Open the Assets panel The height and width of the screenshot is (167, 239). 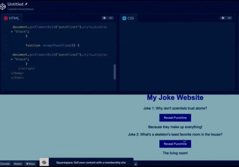click(x=18, y=164)
